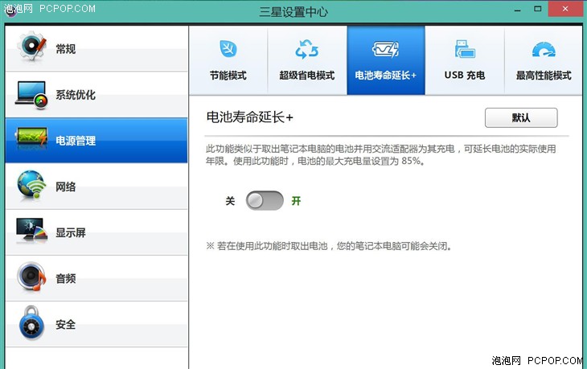Click the 三星设置中心 window title

[293, 12]
